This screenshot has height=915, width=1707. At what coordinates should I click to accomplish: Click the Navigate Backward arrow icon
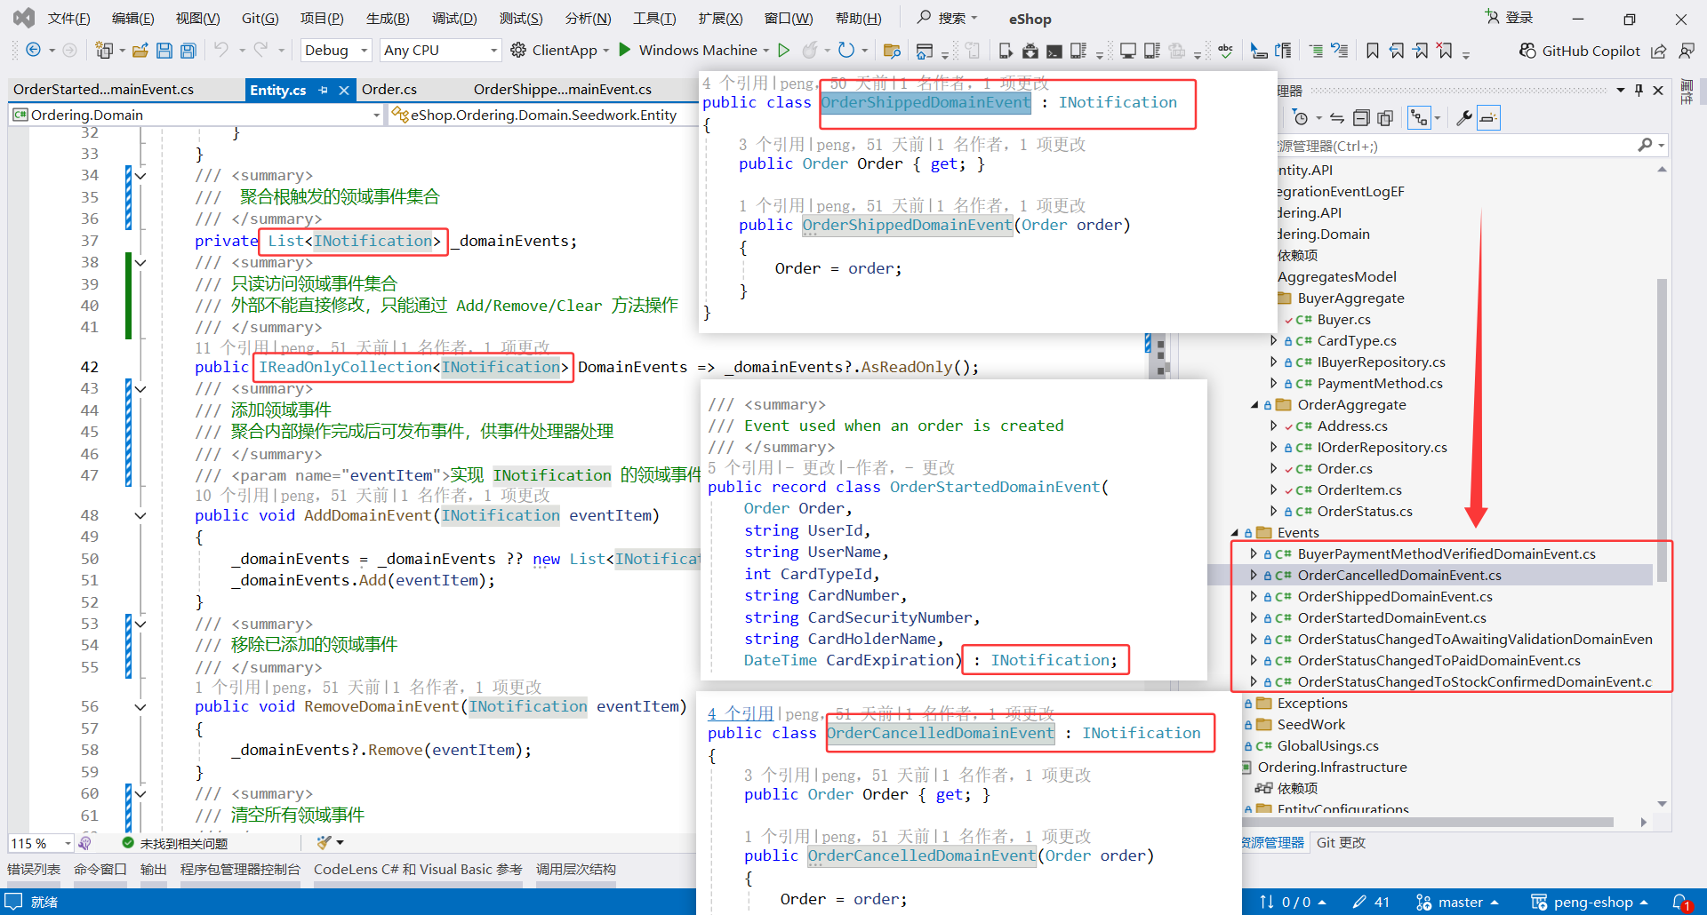click(33, 51)
